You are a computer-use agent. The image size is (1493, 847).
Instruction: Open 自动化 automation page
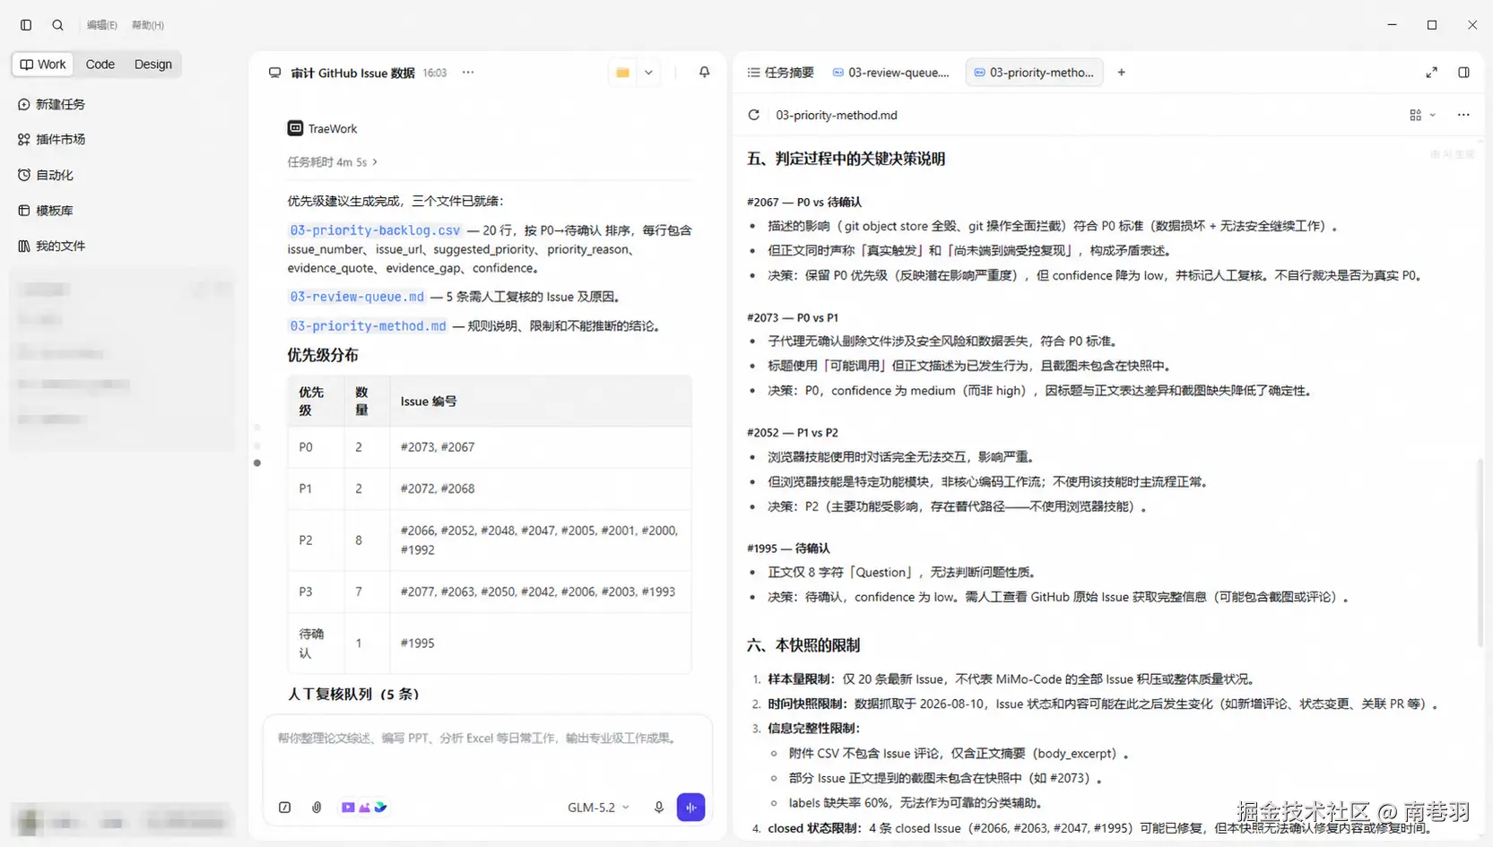click(46, 176)
